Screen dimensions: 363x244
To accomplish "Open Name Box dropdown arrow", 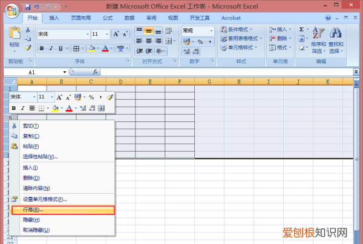I will (65, 72).
